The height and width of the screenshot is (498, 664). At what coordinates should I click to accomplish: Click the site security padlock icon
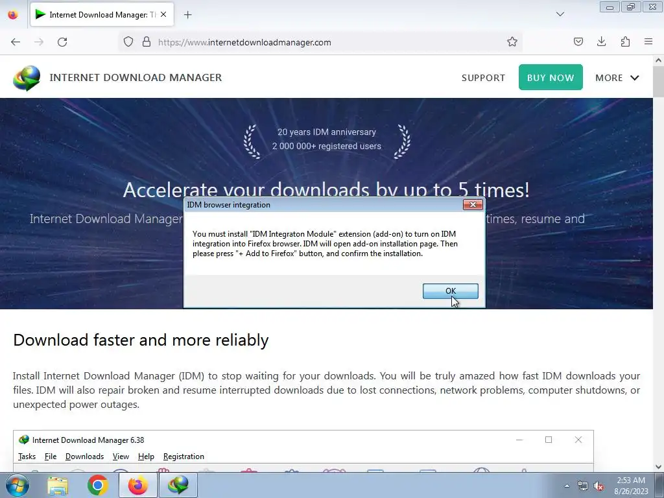147,42
